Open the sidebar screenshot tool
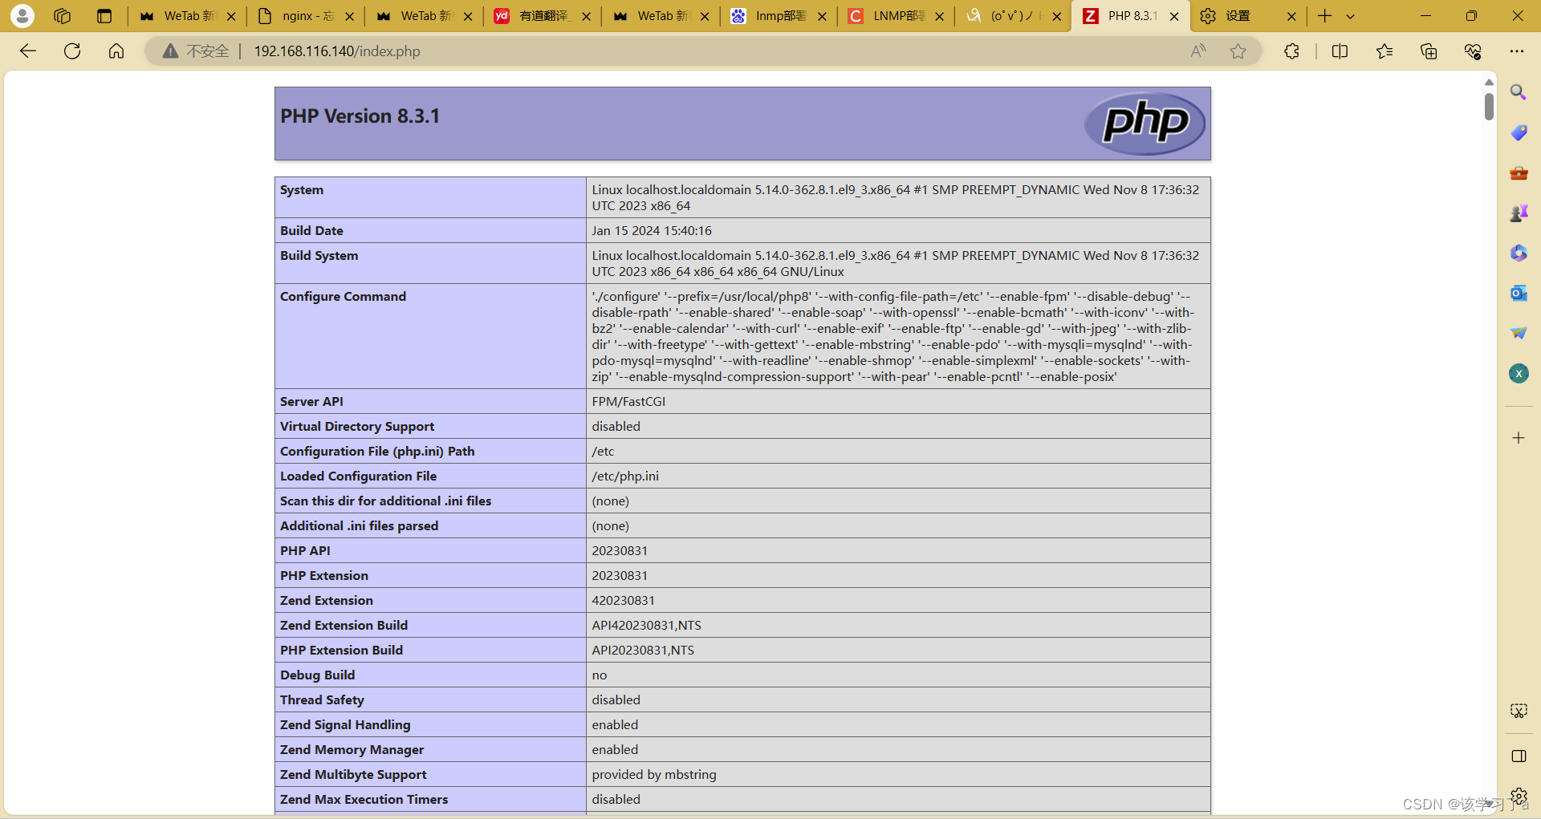The width and height of the screenshot is (1541, 819). 1519,711
